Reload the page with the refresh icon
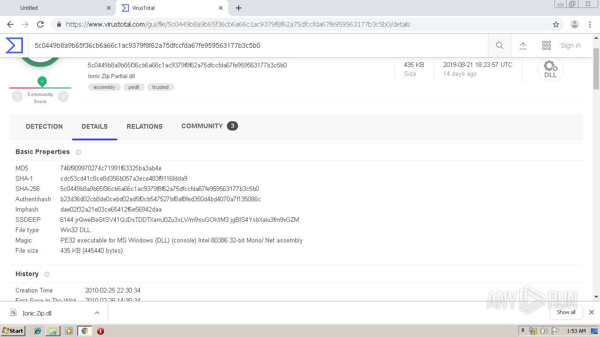This screenshot has width=600, height=337. (x=40, y=24)
